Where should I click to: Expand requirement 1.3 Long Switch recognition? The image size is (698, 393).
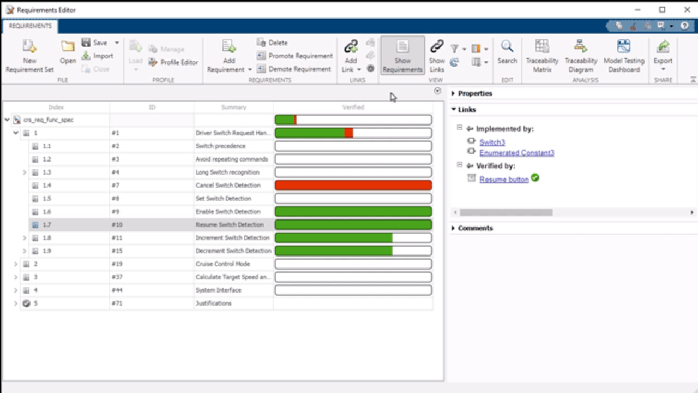point(24,172)
